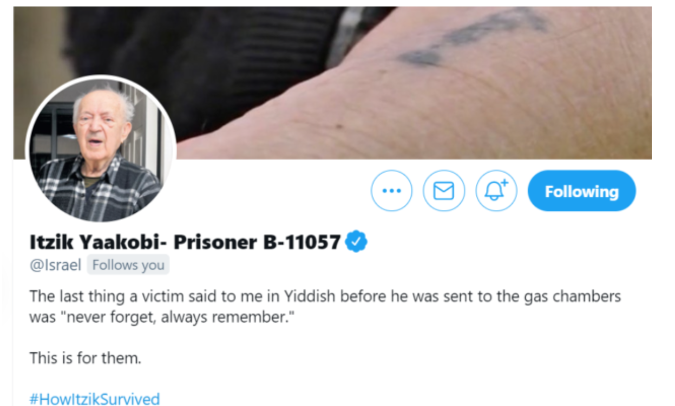Send a direct message via envelope icon
This screenshot has height=406, width=675.
point(444,191)
